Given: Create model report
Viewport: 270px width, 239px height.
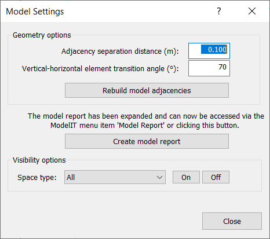Looking at the screenshot, I should click(x=147, y=141).
